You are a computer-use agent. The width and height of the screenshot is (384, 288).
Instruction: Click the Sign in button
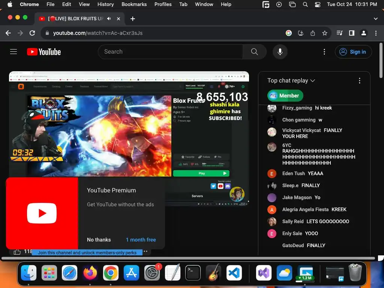coord(353,52)
